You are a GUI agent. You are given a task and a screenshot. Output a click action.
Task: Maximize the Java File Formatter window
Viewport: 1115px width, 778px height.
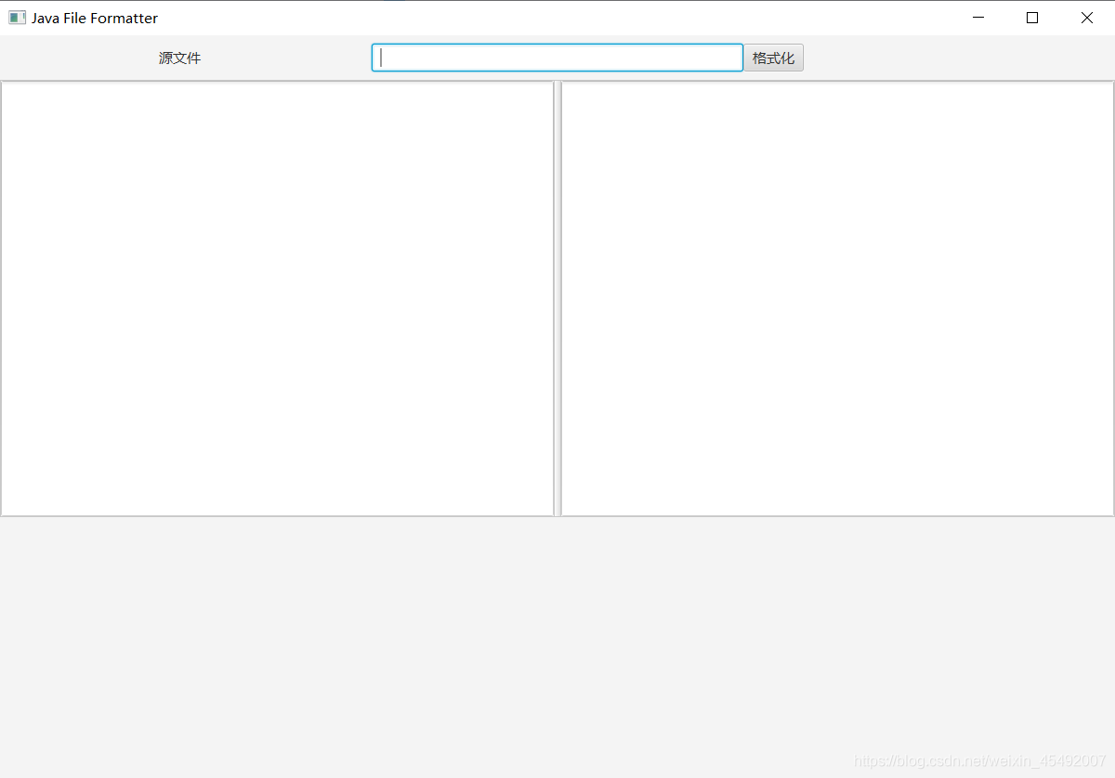point(1032,18)
